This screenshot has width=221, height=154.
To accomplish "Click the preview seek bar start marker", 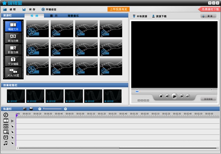I will pyautogui.click(x=137, y=91).
